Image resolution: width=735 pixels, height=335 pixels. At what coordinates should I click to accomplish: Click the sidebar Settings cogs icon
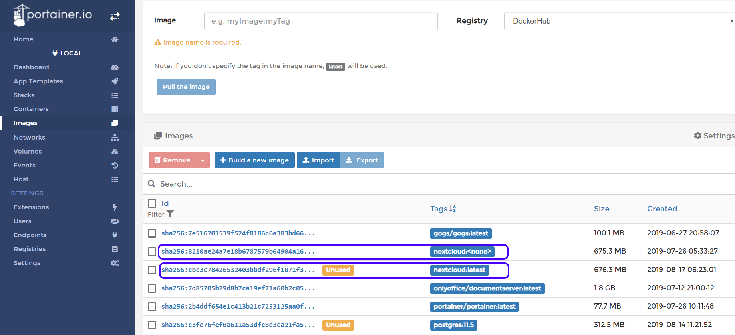click(115, 263)
